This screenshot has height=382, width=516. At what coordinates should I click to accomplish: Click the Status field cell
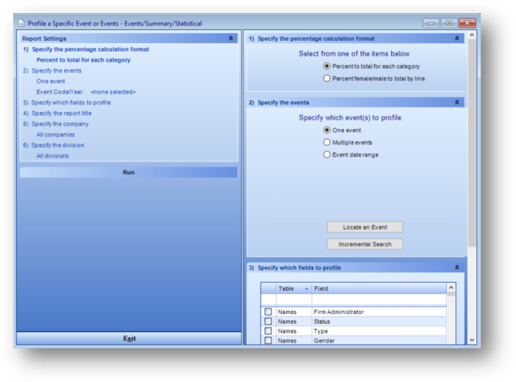(x=379, y=321)
